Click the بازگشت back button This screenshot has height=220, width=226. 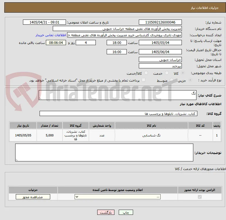click(106, 212)
